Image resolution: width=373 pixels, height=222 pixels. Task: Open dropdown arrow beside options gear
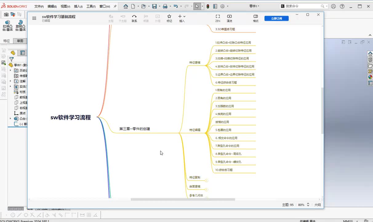[227, 6]
